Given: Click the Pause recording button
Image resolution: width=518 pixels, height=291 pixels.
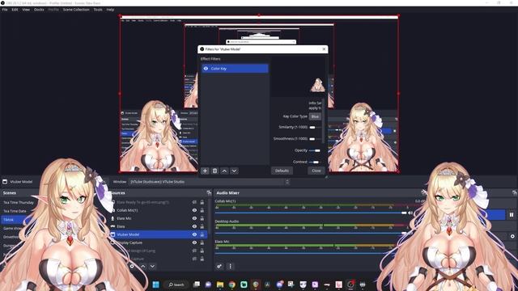Looking at the screenshot, I should pyautogui.click(x=511, y=215).
